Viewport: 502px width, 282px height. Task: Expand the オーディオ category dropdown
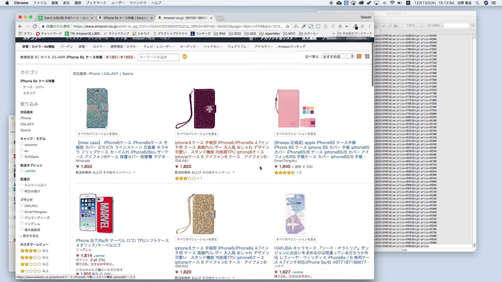[x=189, y=47]
